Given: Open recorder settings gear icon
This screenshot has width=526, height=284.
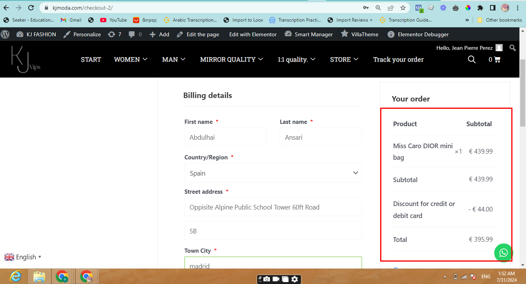Looking at the screenshot, I should pyautogui.click(x=295, y=279).
